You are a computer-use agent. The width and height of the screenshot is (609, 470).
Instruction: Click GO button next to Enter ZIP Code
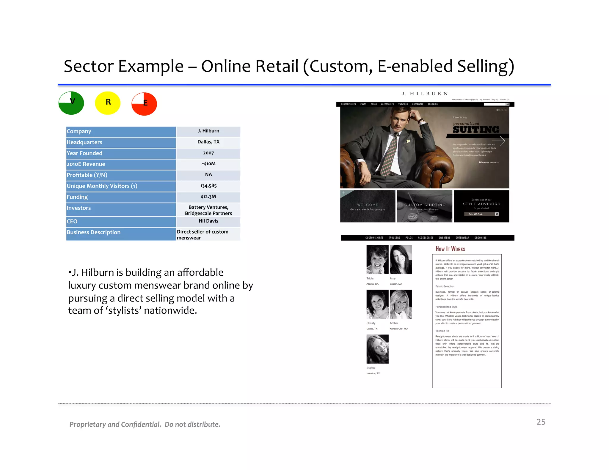497,214
